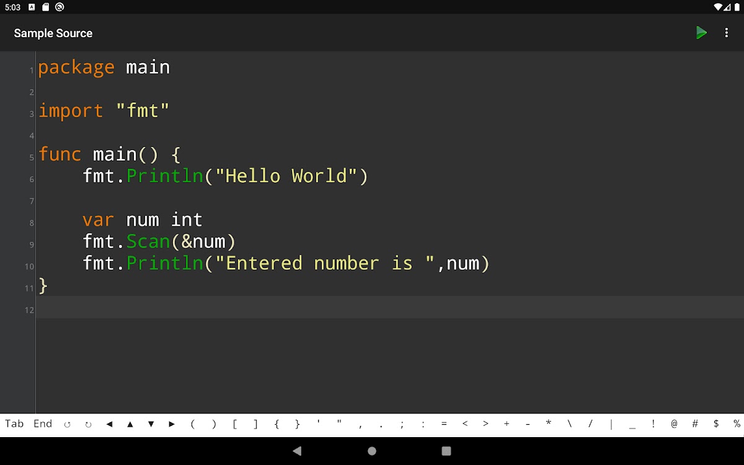The height and width of the screenshot is (465, 744).
Task: Insert a semicolon from the symbol bar
Action: [x=402, y=424]
